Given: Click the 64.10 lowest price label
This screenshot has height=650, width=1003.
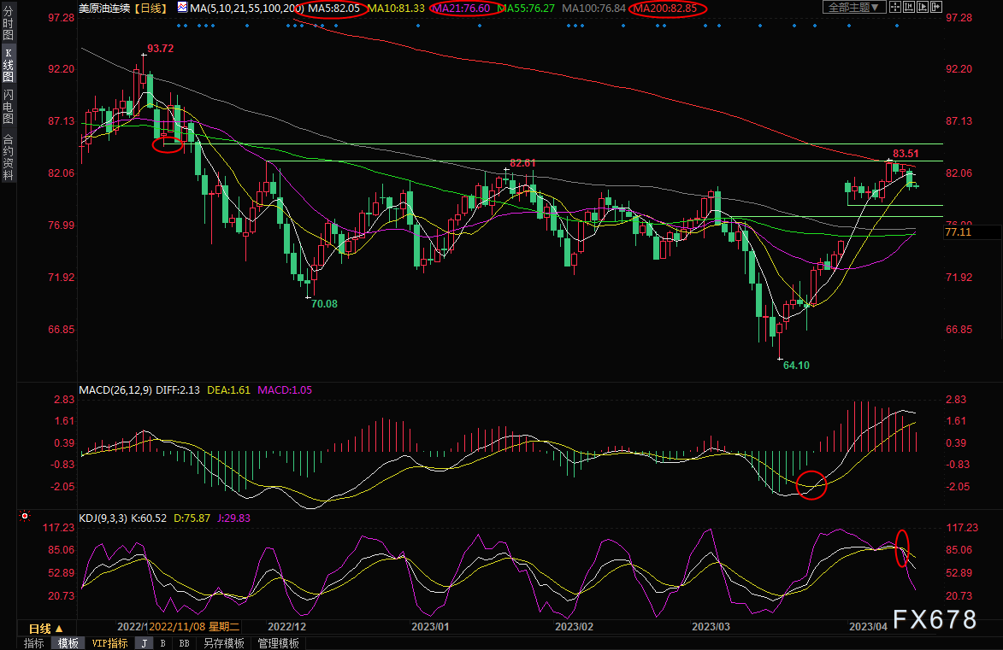Looking at the screenshot, I should 796,366.
